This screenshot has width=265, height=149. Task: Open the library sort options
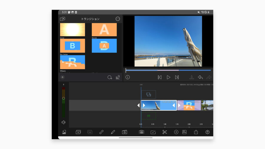[117, 77]
